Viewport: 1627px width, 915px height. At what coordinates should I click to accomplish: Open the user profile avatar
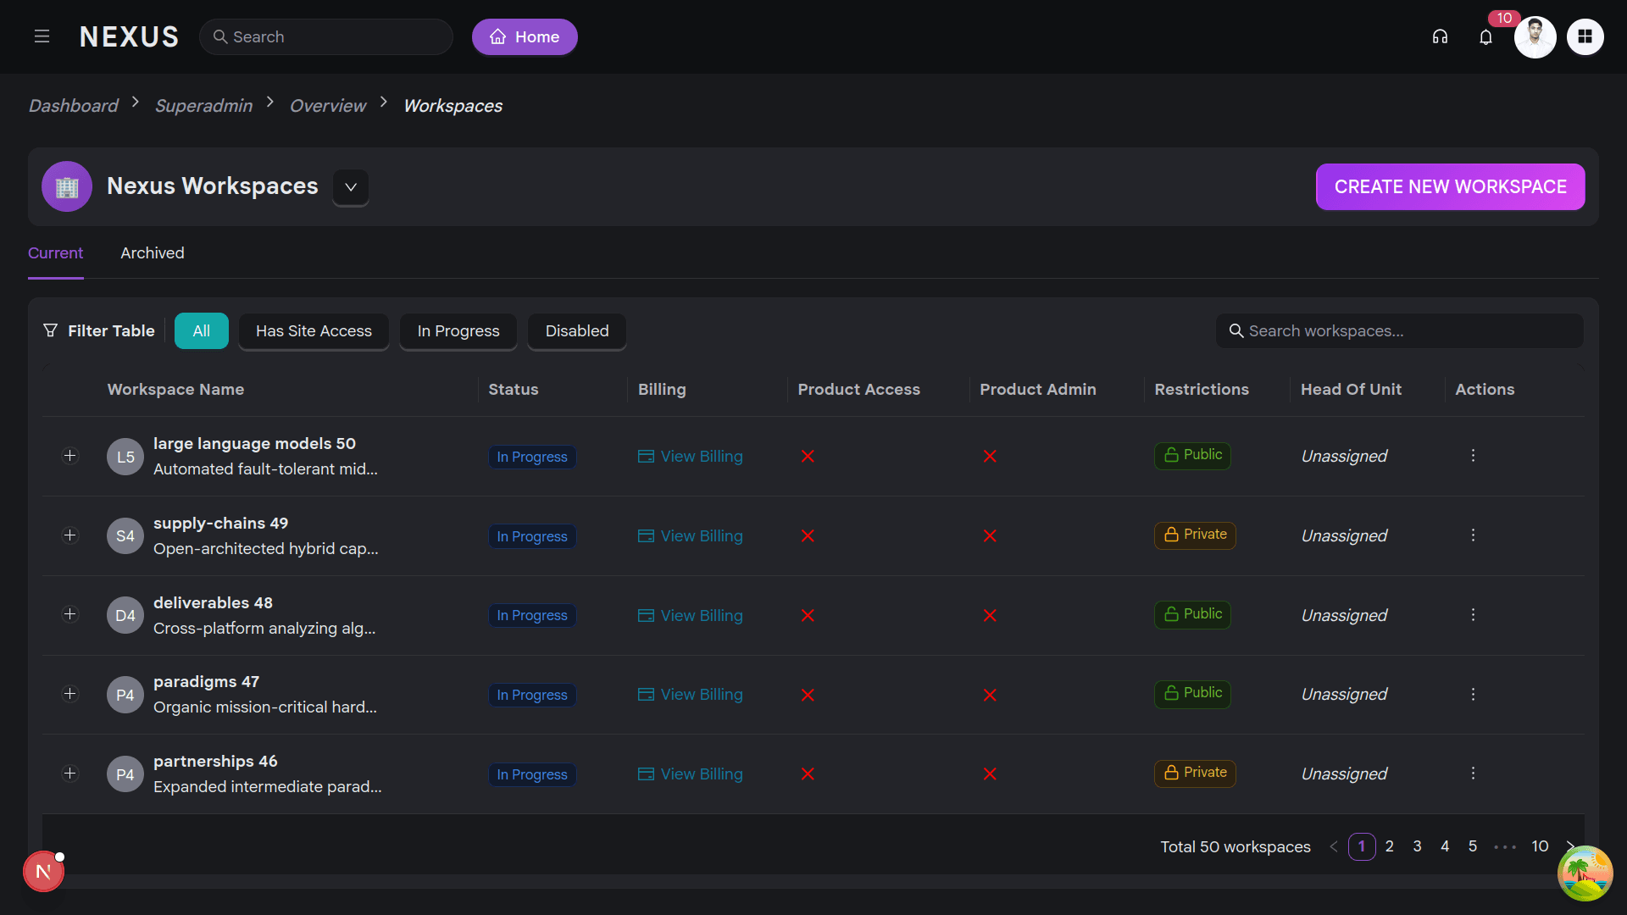click(x=1535, y=36)
